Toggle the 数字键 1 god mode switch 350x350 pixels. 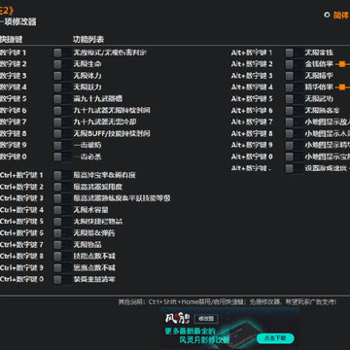[x=62, y=52]
